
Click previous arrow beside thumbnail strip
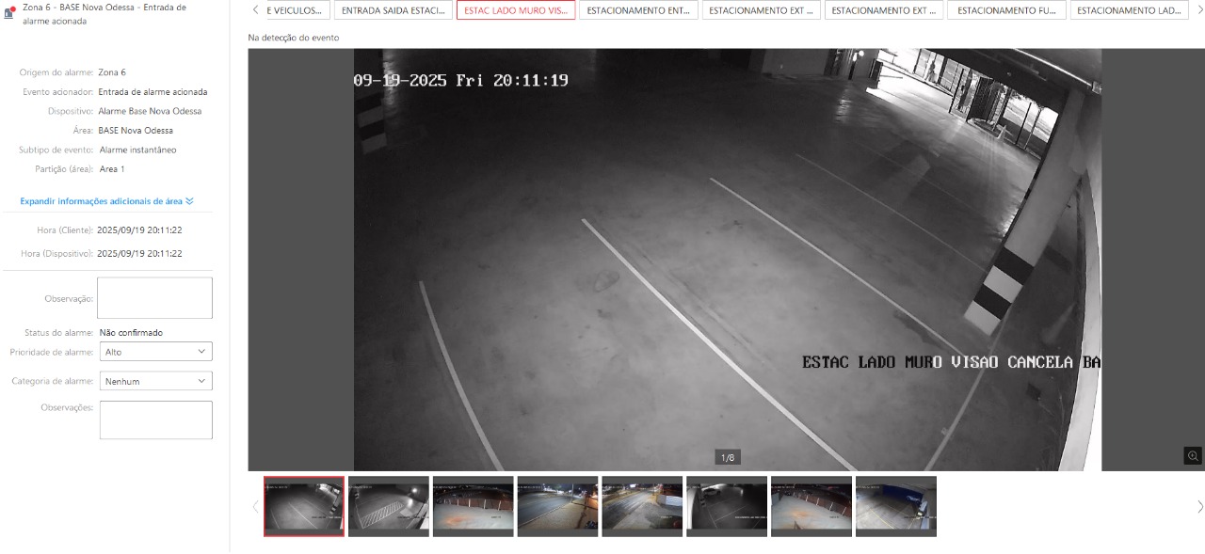253,507
